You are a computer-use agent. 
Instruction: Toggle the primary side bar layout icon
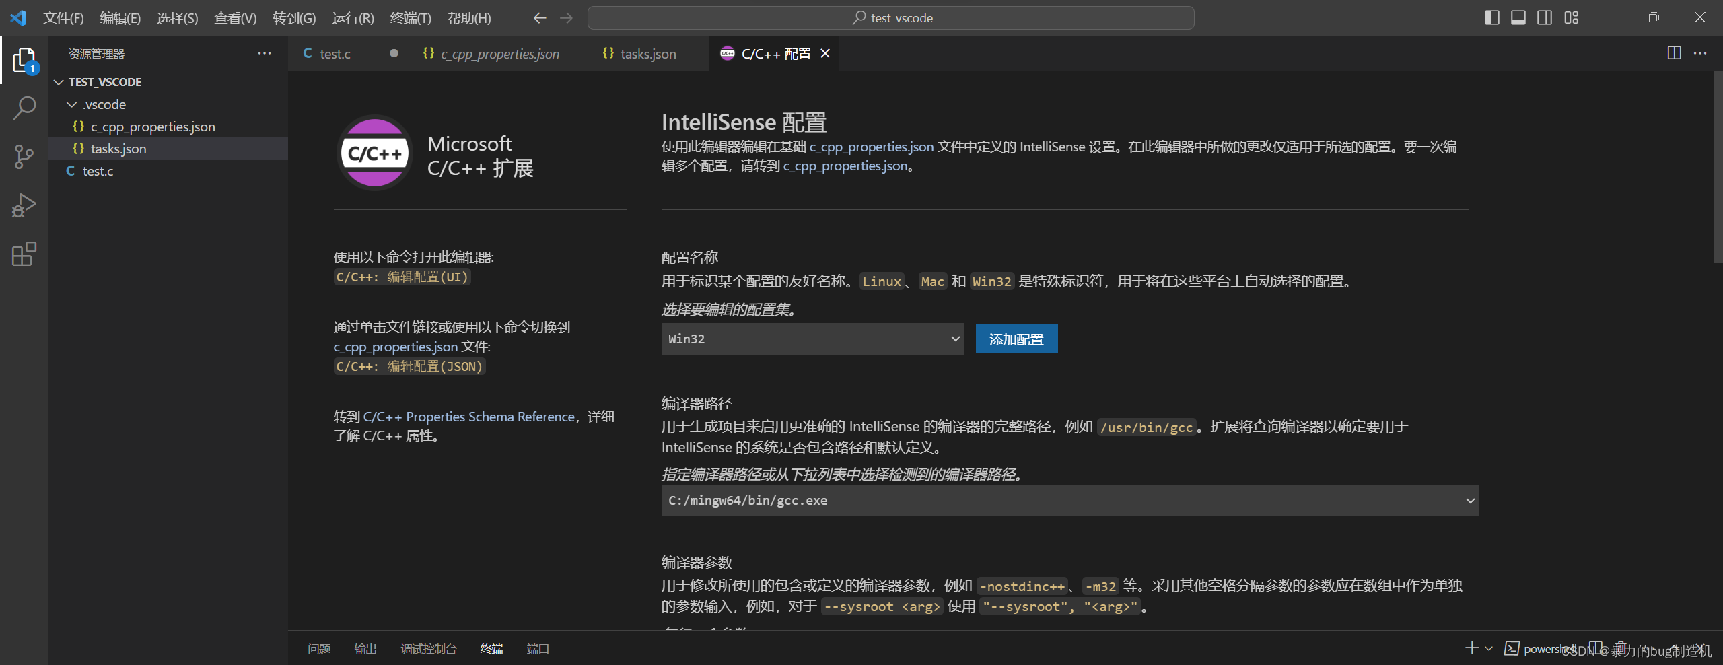(x=1491, y=17)
